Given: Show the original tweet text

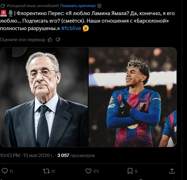Looking at the screenshot, I should pyautogui.click(x=78, y=6).
